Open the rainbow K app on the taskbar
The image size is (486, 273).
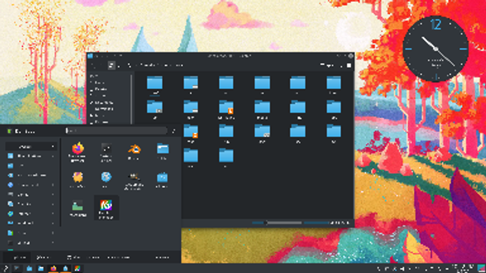(x=77, y=269)
